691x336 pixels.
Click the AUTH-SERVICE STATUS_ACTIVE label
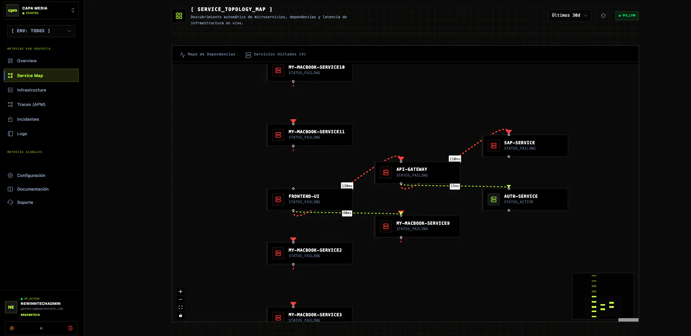pyautogui.click(x=519, y=202)
